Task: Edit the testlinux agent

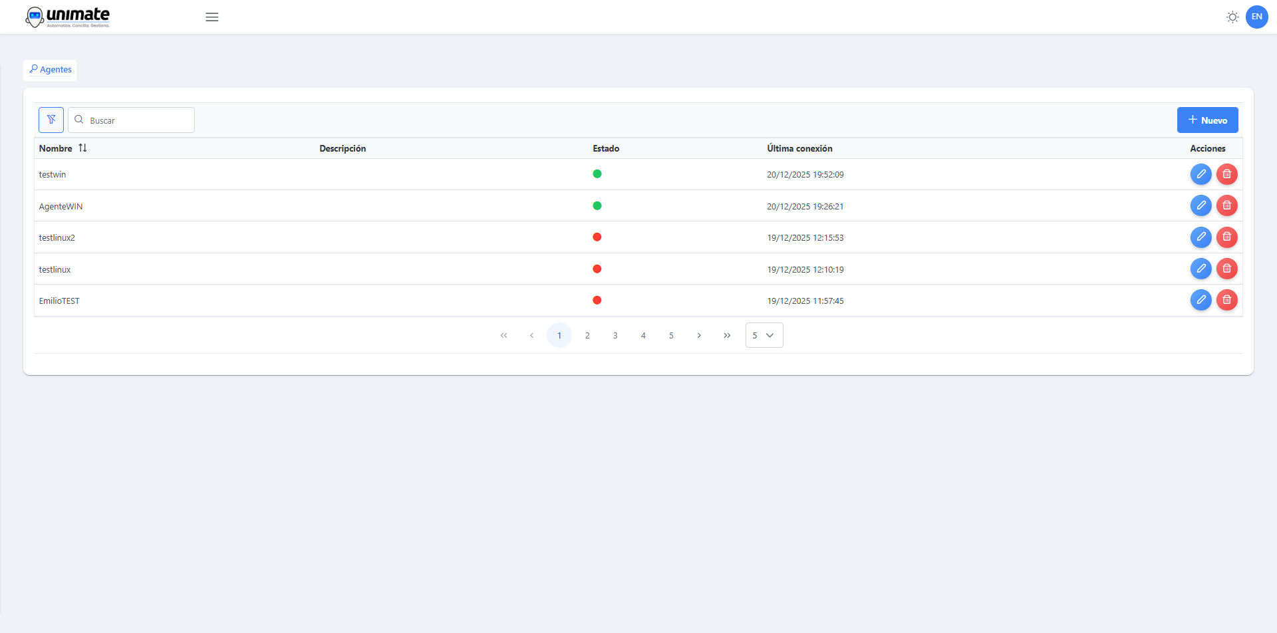Action: click(x=1201, y=269)
